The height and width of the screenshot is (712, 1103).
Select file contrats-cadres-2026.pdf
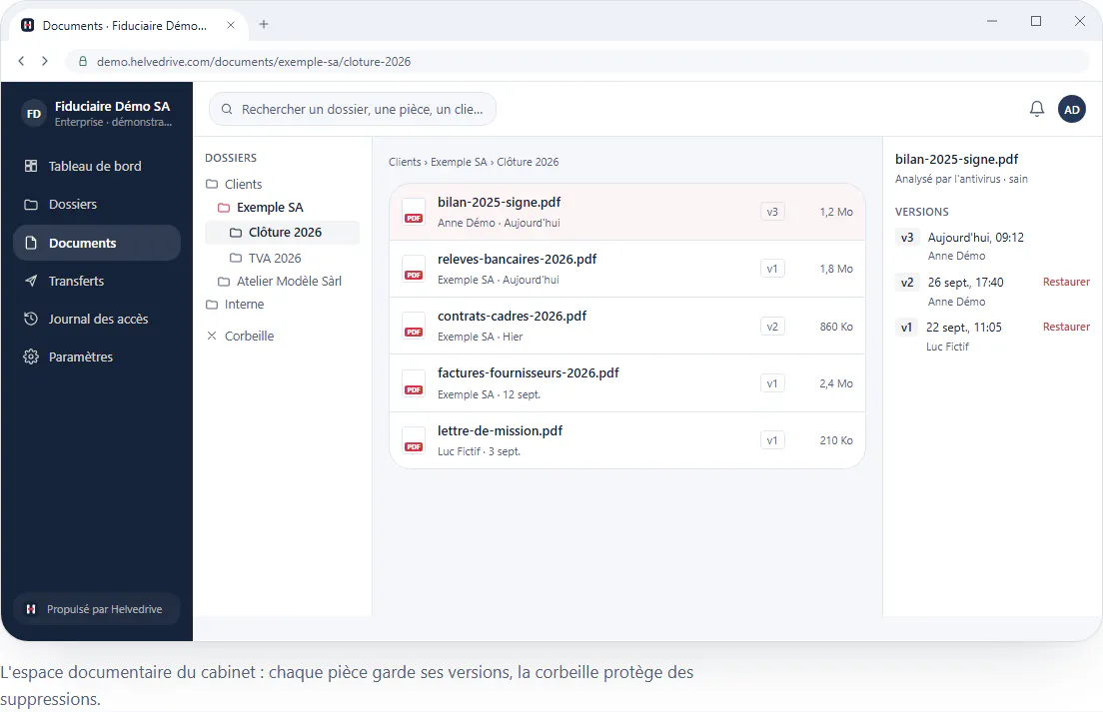[626, 327]
